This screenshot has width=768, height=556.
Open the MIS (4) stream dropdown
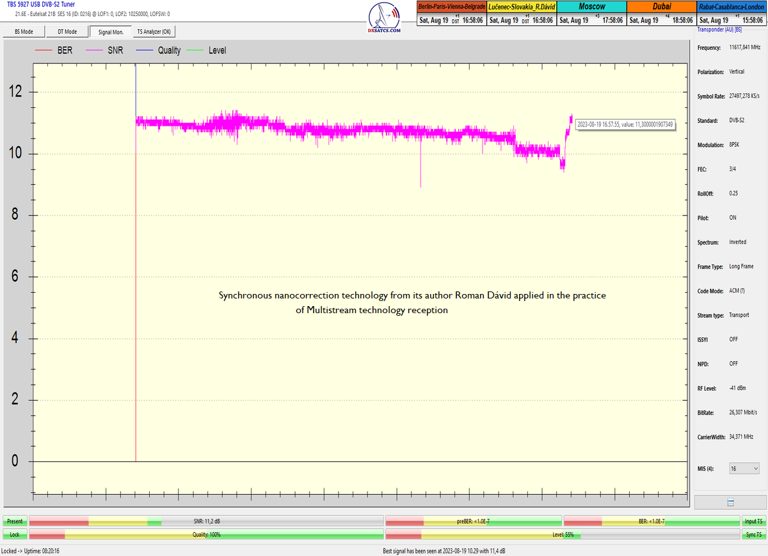[744, 468]
